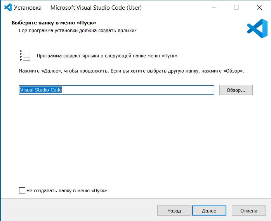Cancel setup with the "Отмена" button

(x=249, y=211)
